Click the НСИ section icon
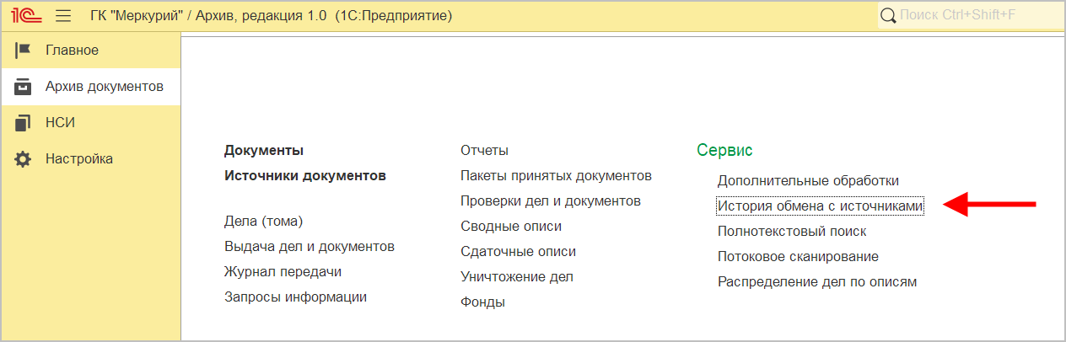 coord(23,123)
